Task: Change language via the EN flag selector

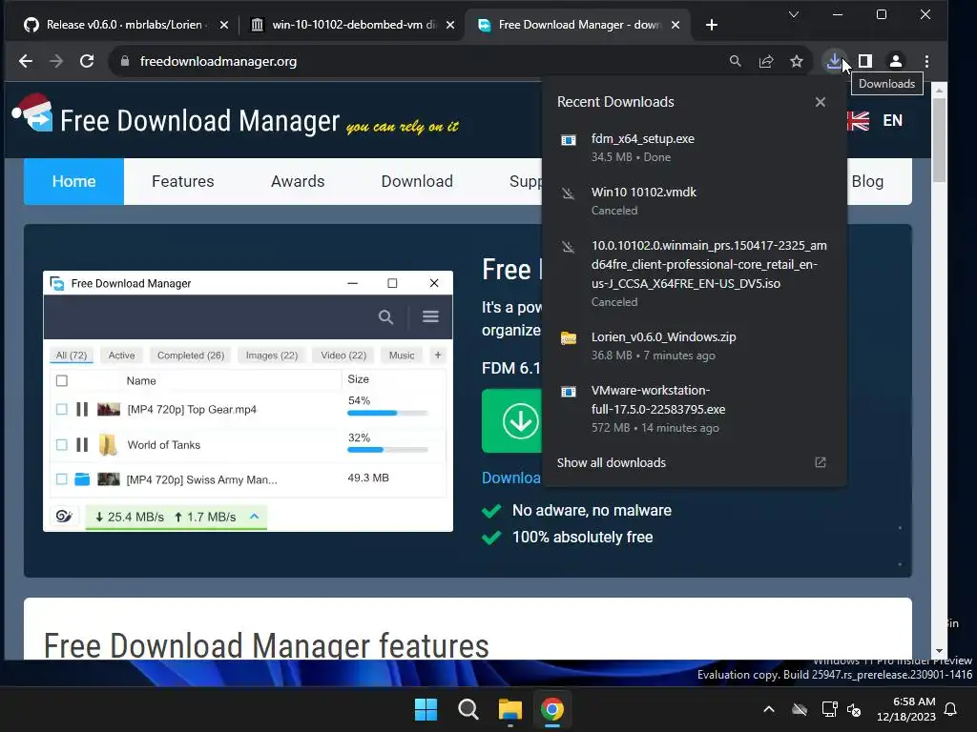Action: pyautogui.click(x=876, y=120)
